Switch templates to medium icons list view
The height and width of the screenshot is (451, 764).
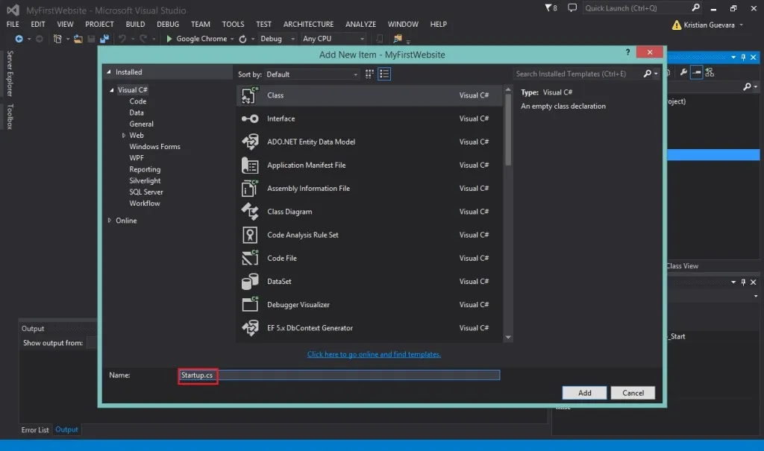click(x=384, y=74)
